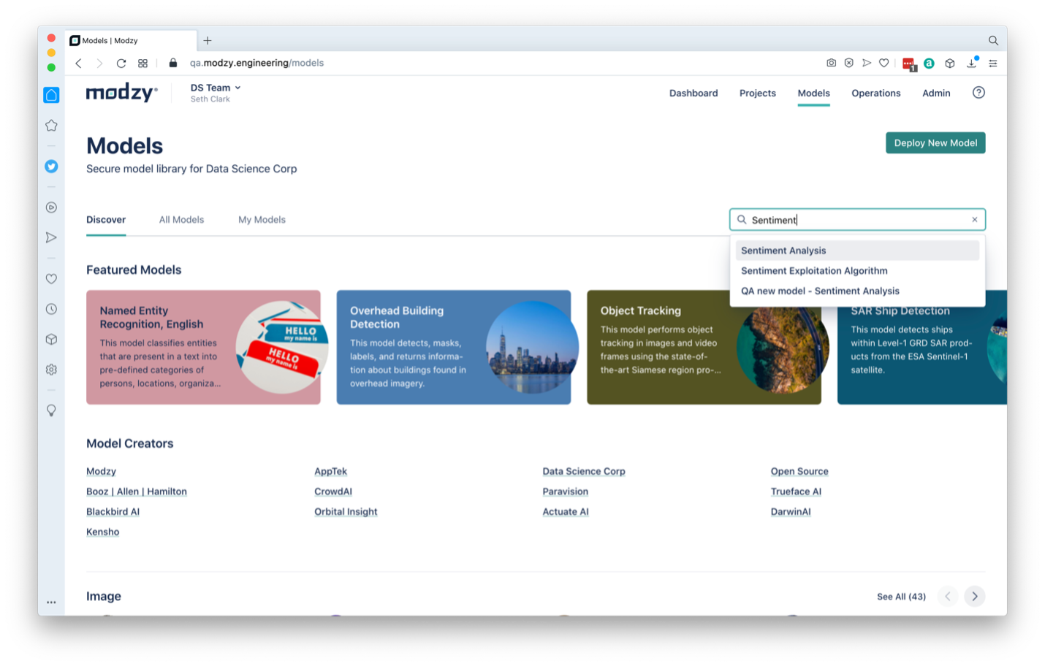Open the Paravision creator link
This screenshot has height=669, width=1045.
[x=565, y=492]
